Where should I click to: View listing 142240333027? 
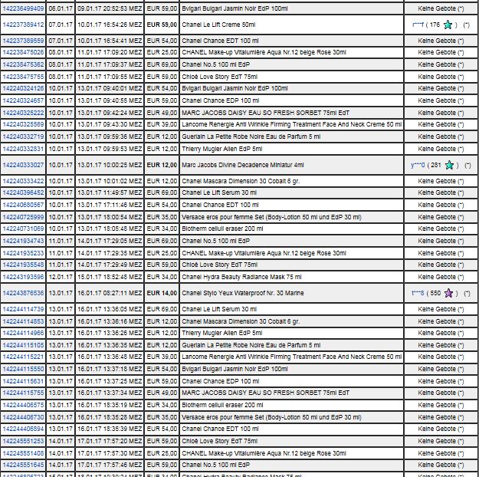coord(23,165)
